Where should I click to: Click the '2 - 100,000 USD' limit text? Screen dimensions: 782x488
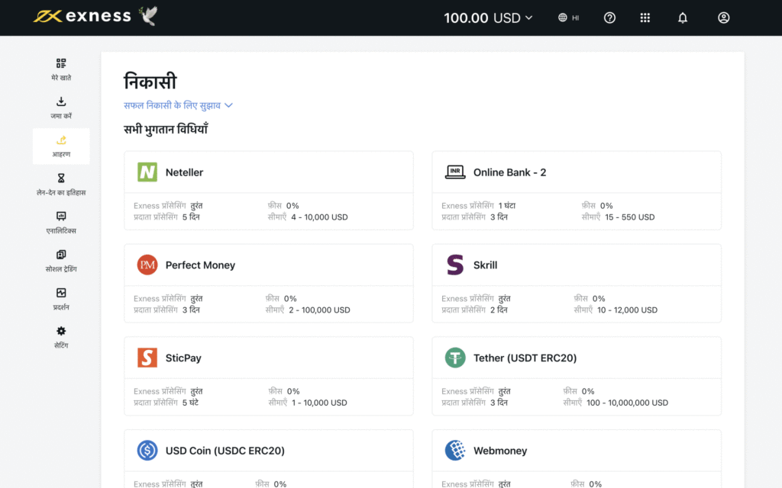[x=319, y=310]
